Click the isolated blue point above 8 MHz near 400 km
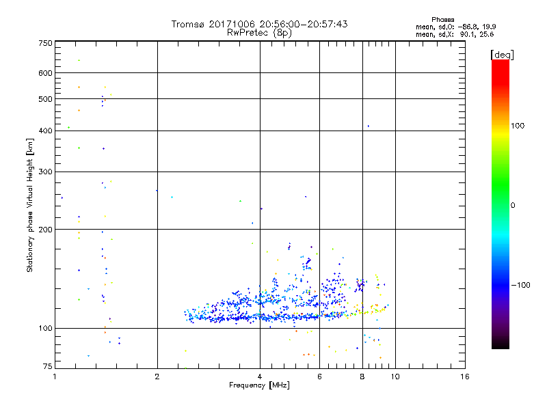Screen dimensions: 547x410 pos(369,126)
